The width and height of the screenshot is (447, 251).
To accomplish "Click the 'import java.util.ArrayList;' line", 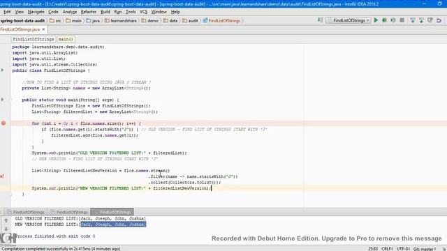I will coord(45,53).
